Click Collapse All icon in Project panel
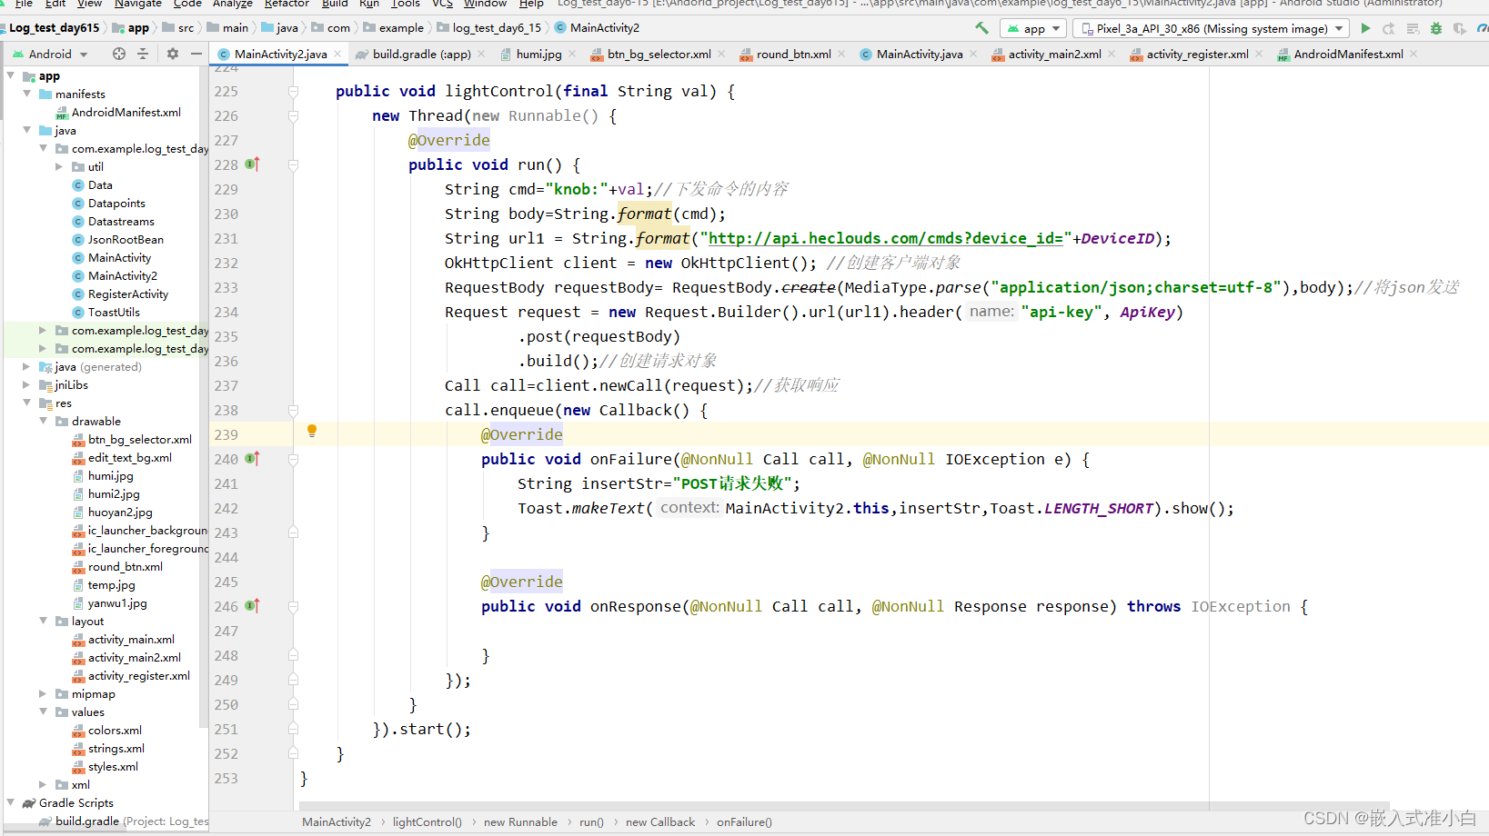 click(x=143, y=54)
